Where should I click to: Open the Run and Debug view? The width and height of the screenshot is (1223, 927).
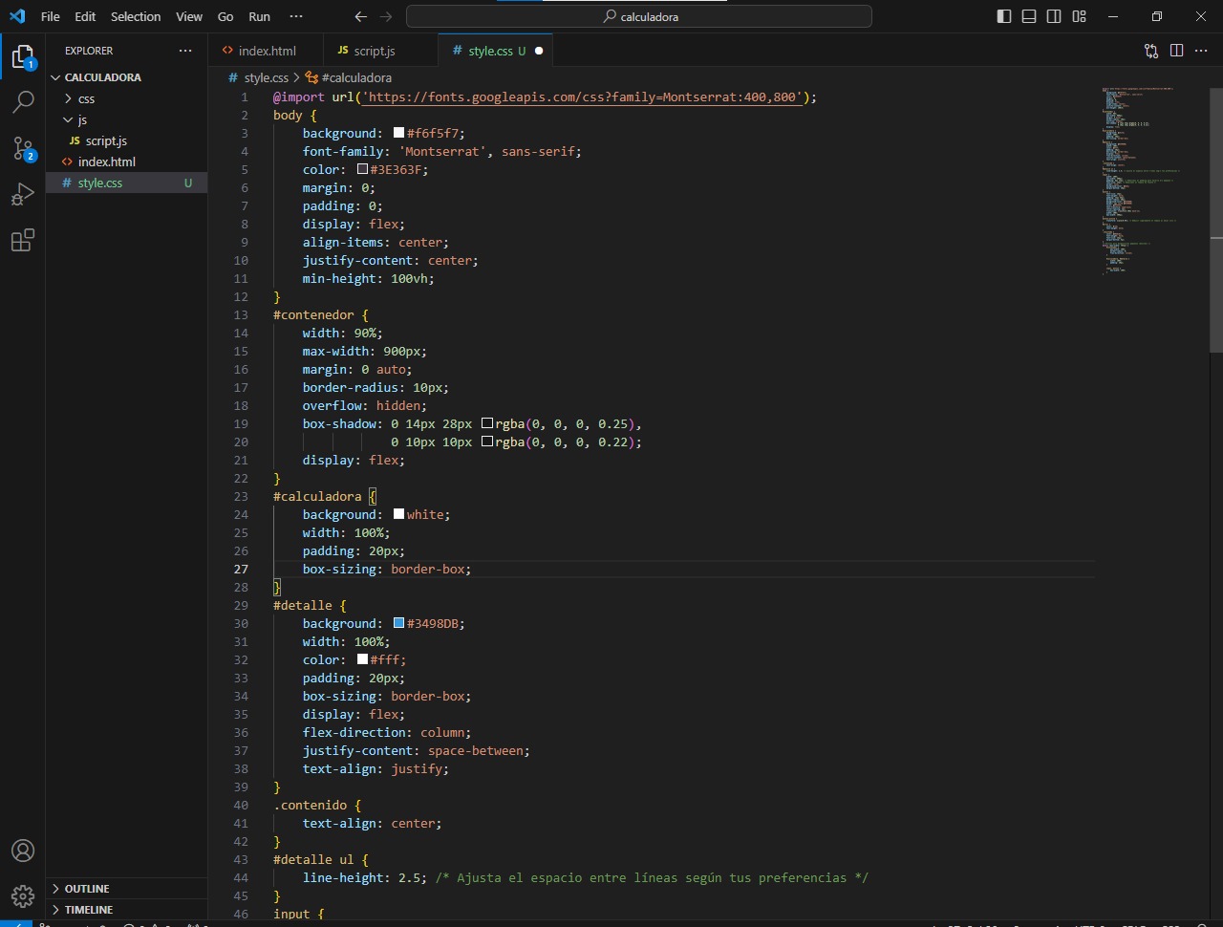click(23, 194)
